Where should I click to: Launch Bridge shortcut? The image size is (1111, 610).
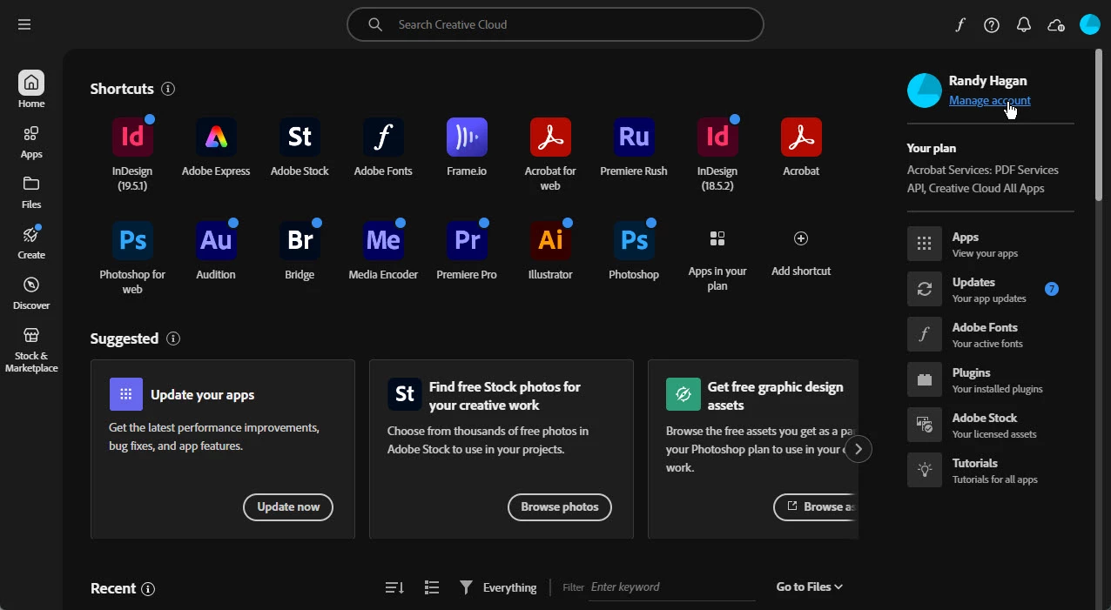coord(300,240)
